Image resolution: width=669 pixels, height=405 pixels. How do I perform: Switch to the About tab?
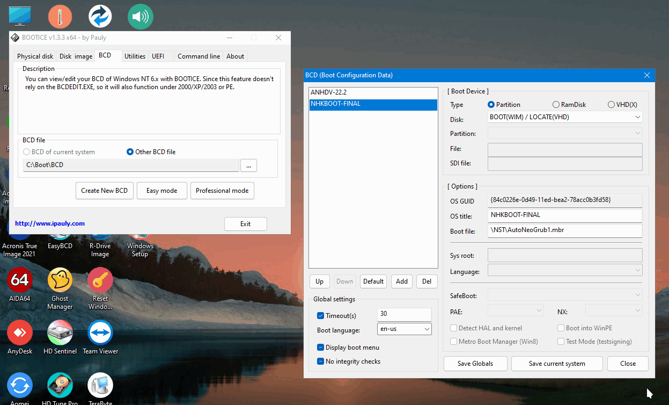[235, 56]
